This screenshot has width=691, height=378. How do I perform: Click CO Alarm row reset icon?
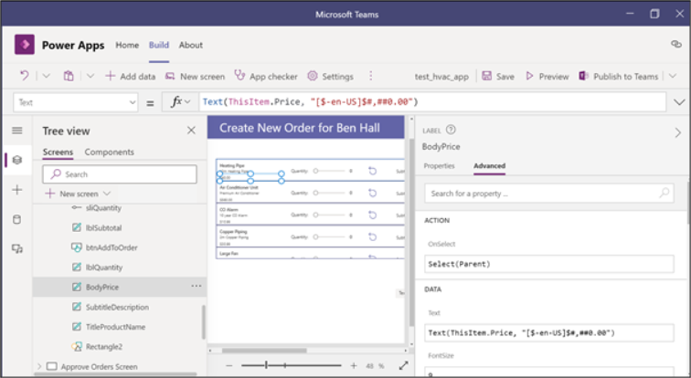click(372, 215)
